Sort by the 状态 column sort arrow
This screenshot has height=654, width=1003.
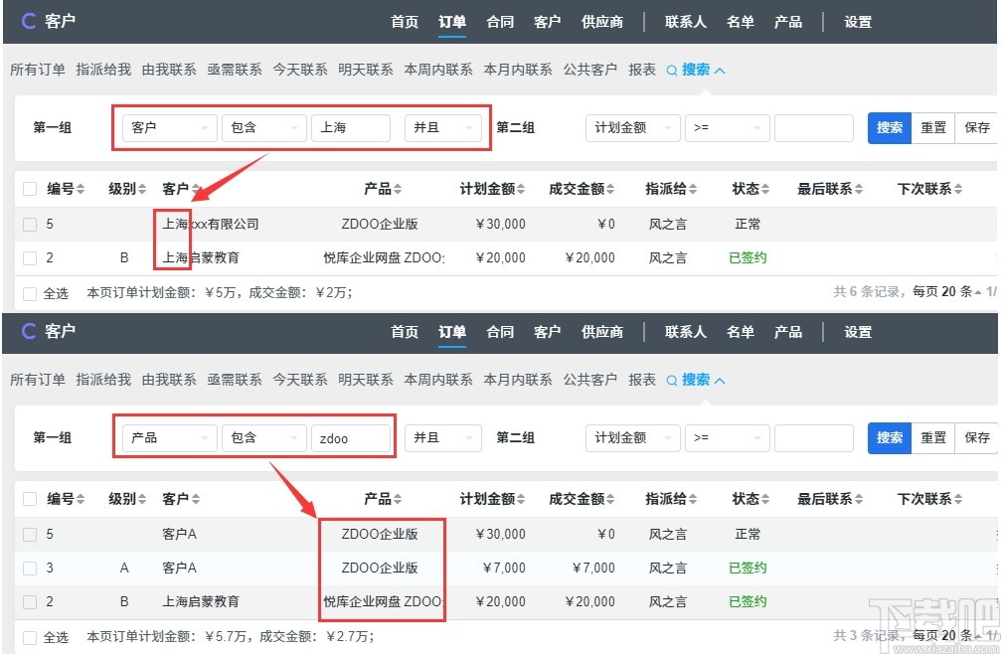(763, 188)
